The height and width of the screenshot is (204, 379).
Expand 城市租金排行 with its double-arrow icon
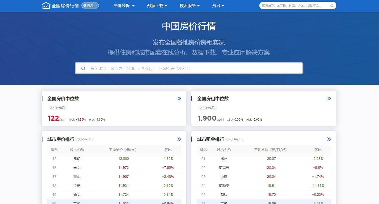click(x=329, y=139)
